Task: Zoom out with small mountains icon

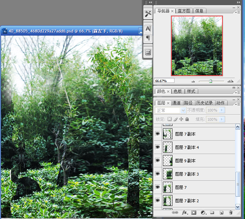Action: click(x=193, y=81)
